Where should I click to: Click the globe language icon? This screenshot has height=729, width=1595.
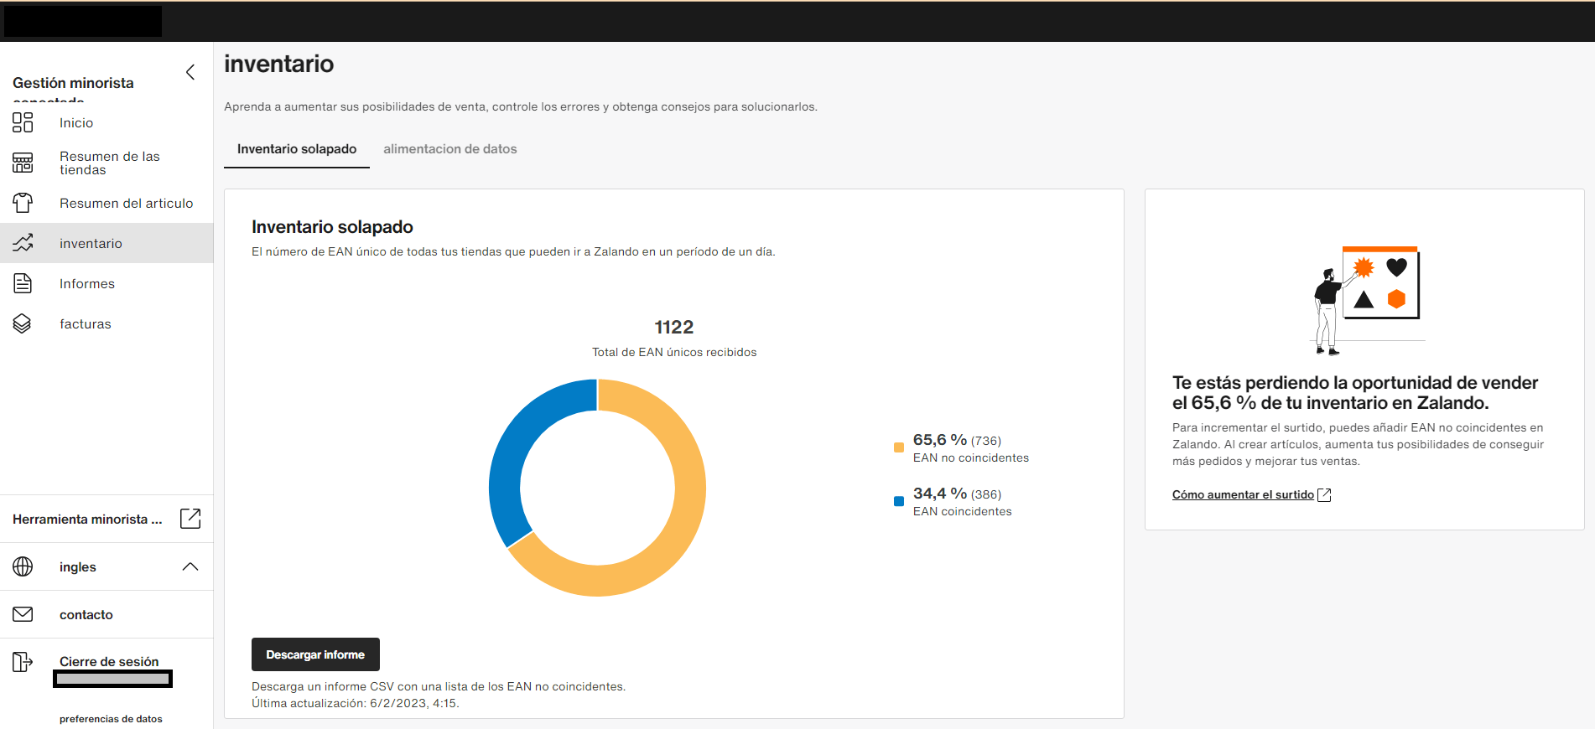click(x=23, y=566)
